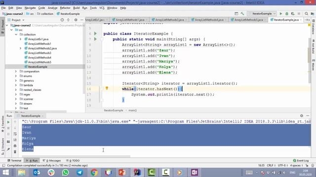Image resolution: width=316 pixels, height=177 pixels.
Task: Print the Run console output
Action: point(15,146)
